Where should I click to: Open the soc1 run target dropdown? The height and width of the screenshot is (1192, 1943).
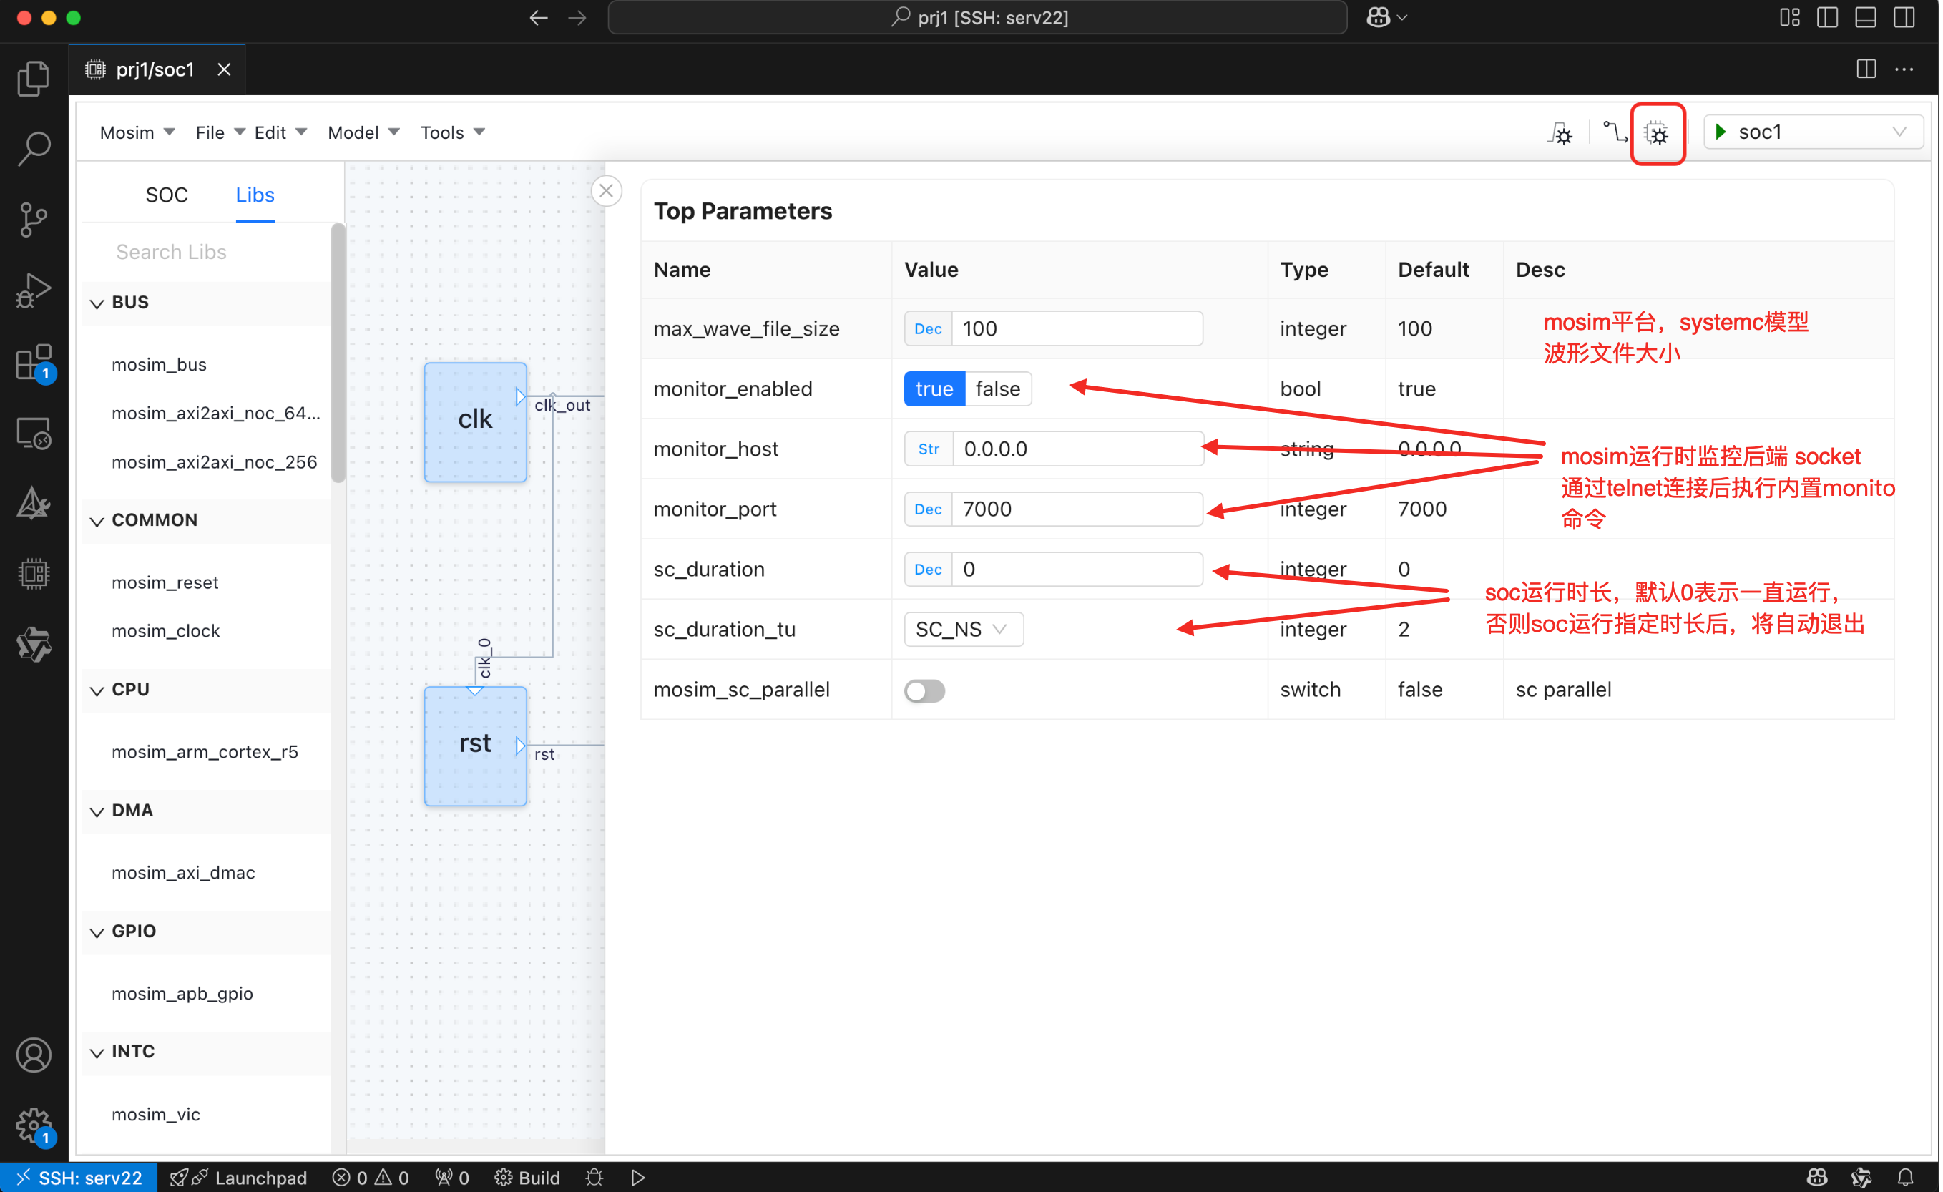point(1813,132)
